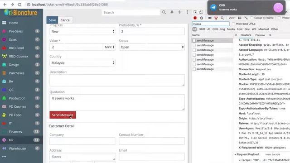Click the Probability input field
The height and width of the screenshot is (163, 290).
click(152, 31)
